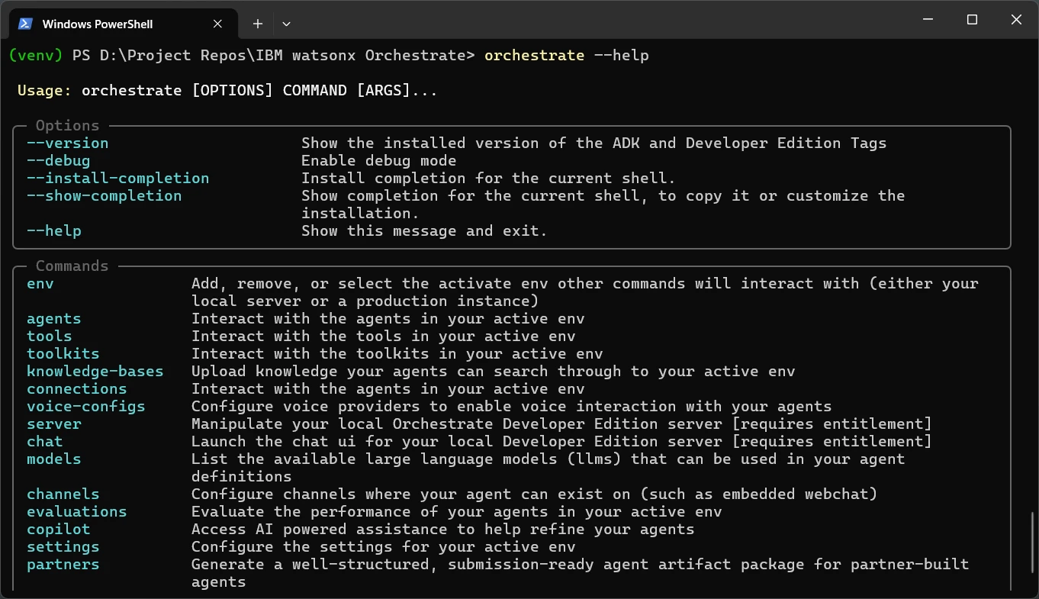This screenshot has height=599, width=1039.
Task: Click the env command name
Action: click(40, 283)
